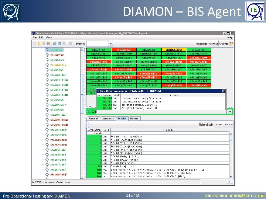
Task: Click the orange icon fourth in the toolbar
Action: (x=48, y=43)
